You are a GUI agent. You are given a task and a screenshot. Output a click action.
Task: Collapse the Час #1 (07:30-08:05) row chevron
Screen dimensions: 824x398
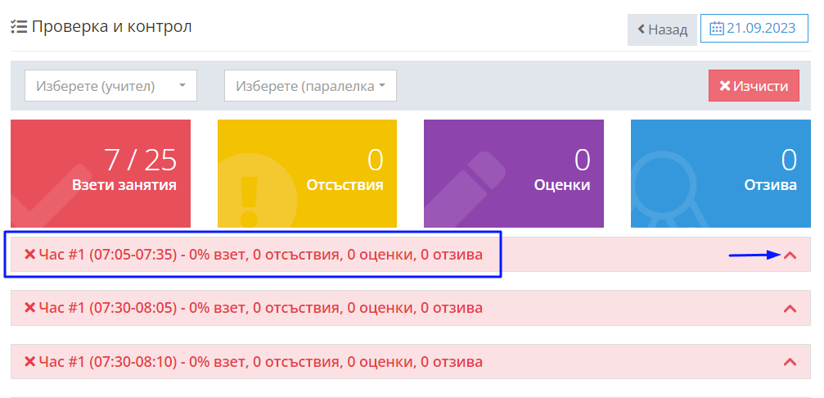coord(790,309)
